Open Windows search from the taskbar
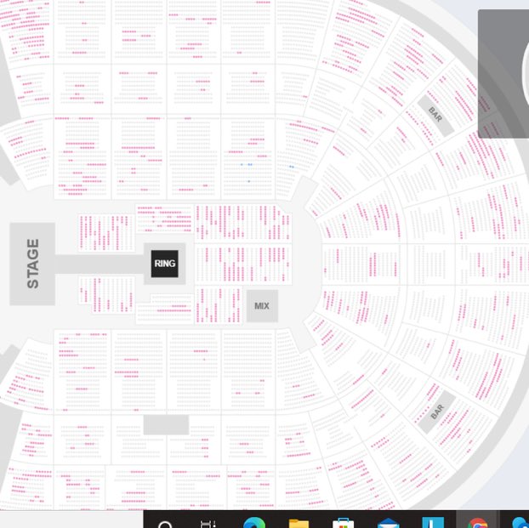Screen dimensions: 529x528 click(x=165, y=525)
